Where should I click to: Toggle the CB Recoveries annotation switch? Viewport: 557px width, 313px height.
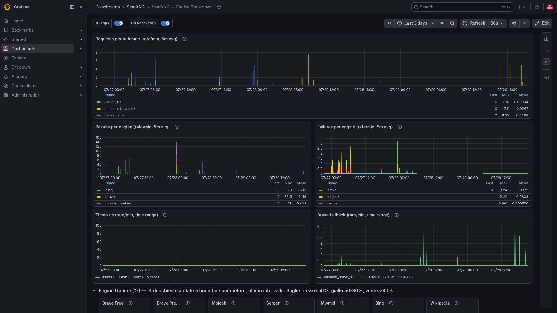[x=165, y=23]
